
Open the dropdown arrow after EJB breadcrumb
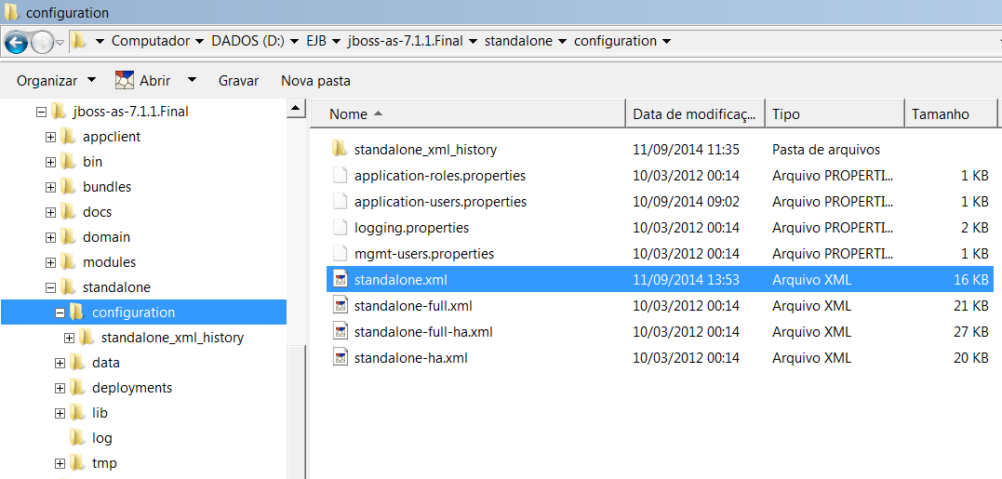point(337,42)
